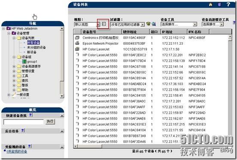The image size is (237, 160).
Task: Select 所有设备 in navigation tree
Action: point(33,43)
